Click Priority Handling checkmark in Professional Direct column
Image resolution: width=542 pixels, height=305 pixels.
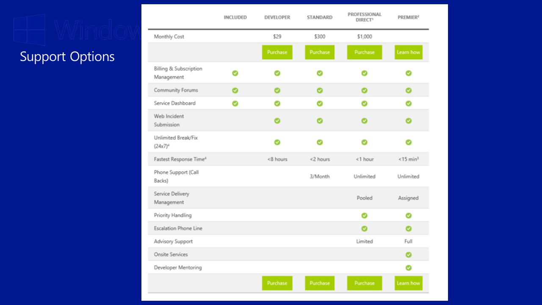[364, 216]
